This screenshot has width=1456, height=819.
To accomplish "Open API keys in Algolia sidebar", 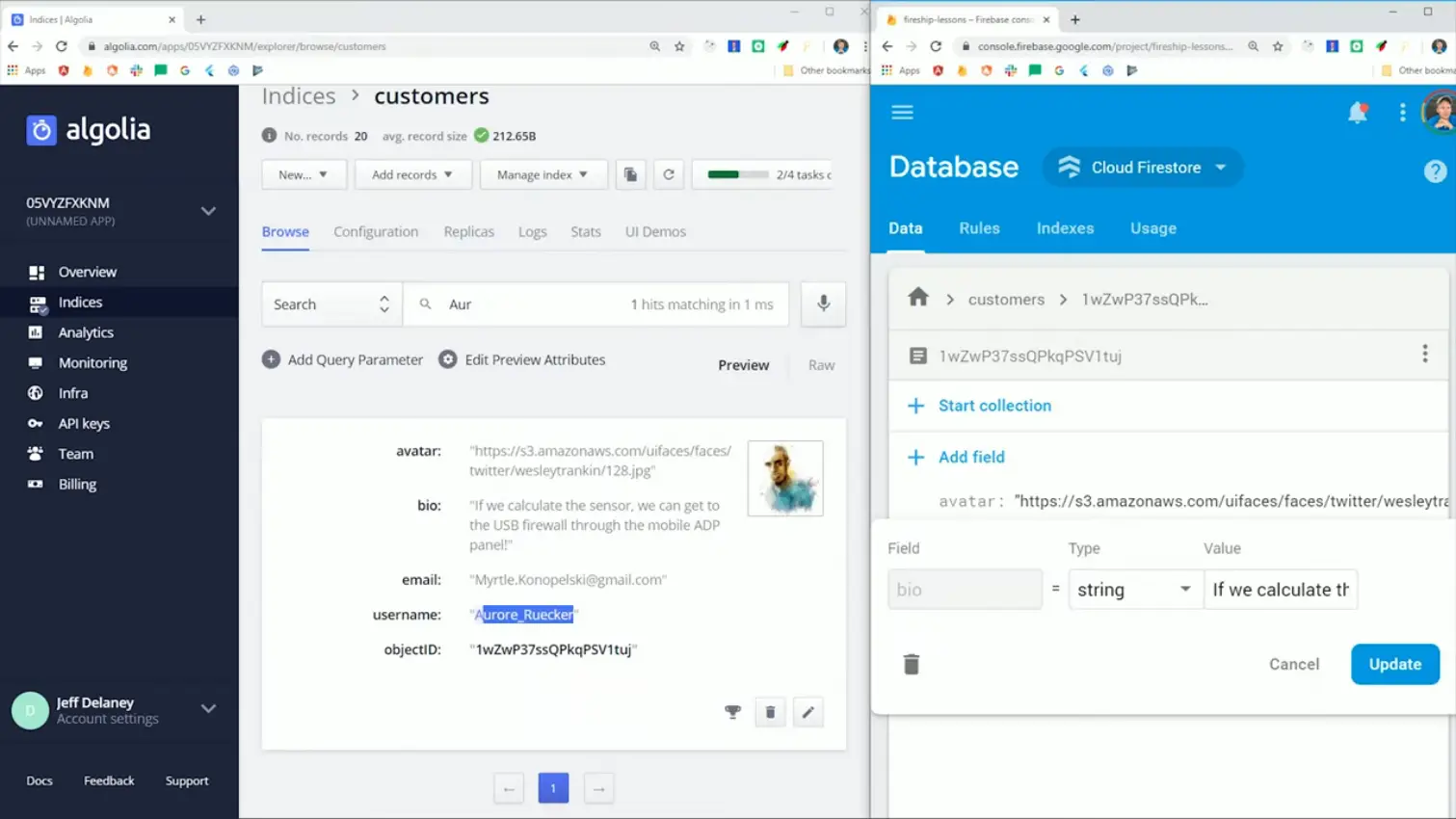I will 84,424.
